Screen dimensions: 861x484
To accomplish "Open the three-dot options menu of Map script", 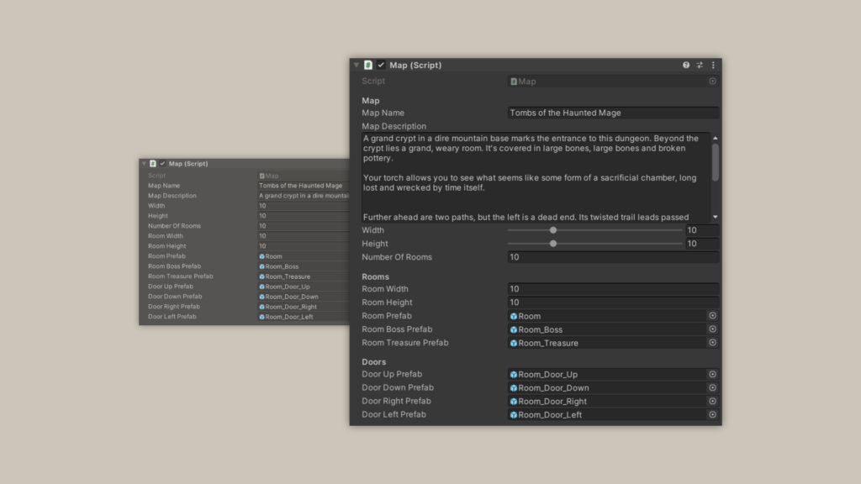I will point(713,65).
